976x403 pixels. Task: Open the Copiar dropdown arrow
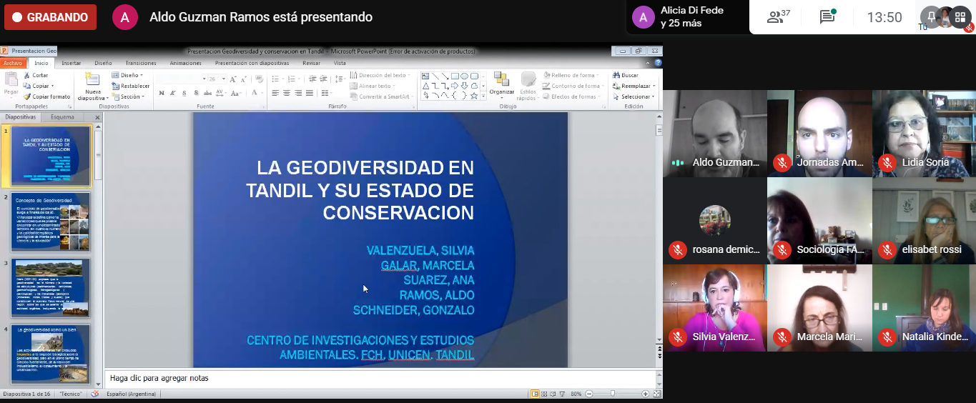click(x=52, y=86)
